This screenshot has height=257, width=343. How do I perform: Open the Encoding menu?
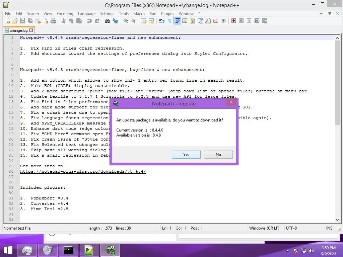click(65, 13)
